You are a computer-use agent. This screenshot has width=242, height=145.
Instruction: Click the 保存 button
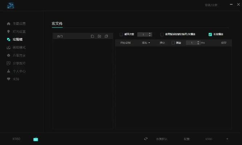click(223, 43)
